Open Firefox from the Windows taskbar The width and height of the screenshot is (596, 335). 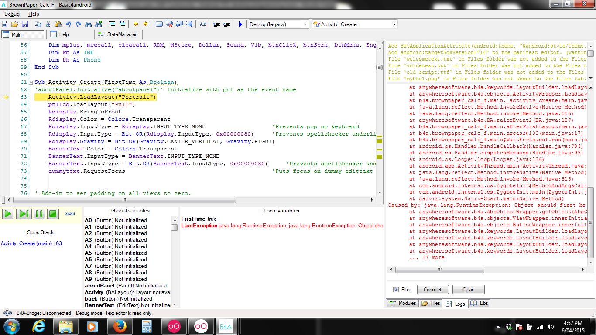coord(119,326)
